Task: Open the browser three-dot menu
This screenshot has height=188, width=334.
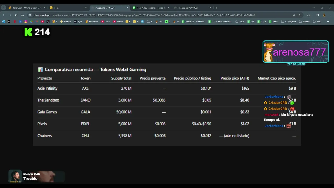Action: pyautogui.click(x=330, y=15)
